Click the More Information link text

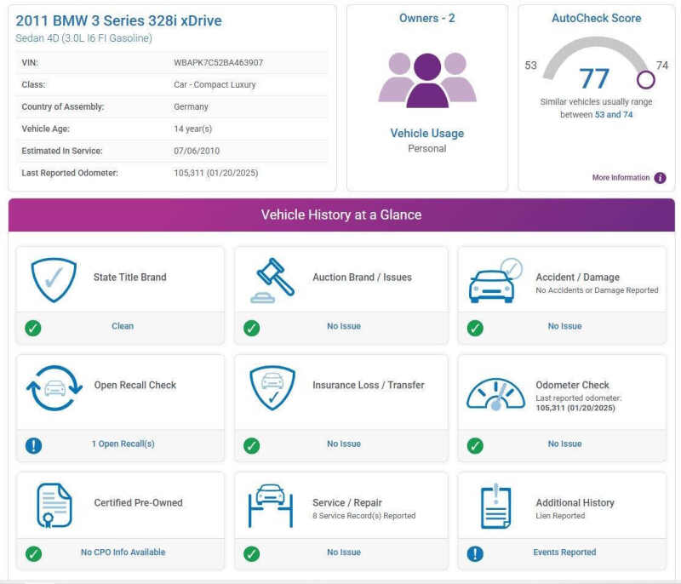(x=621, y=178)
